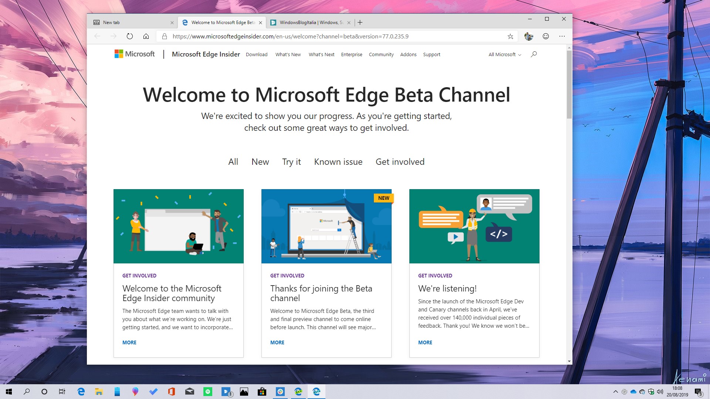Open the Support nav link
710x399 pixels.
[x=432, y=54]
